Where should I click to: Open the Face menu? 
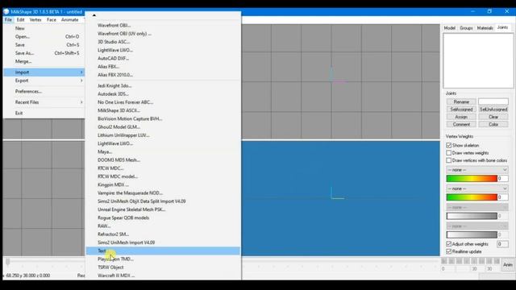point(52,19)
